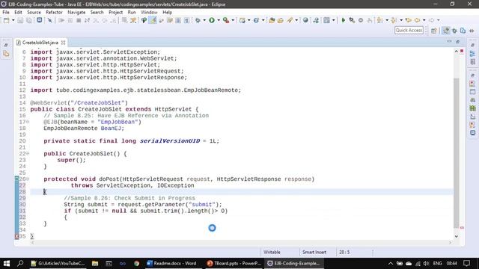Click the Run External Tools icon
The image size is (479, 269).
[226, 20]
